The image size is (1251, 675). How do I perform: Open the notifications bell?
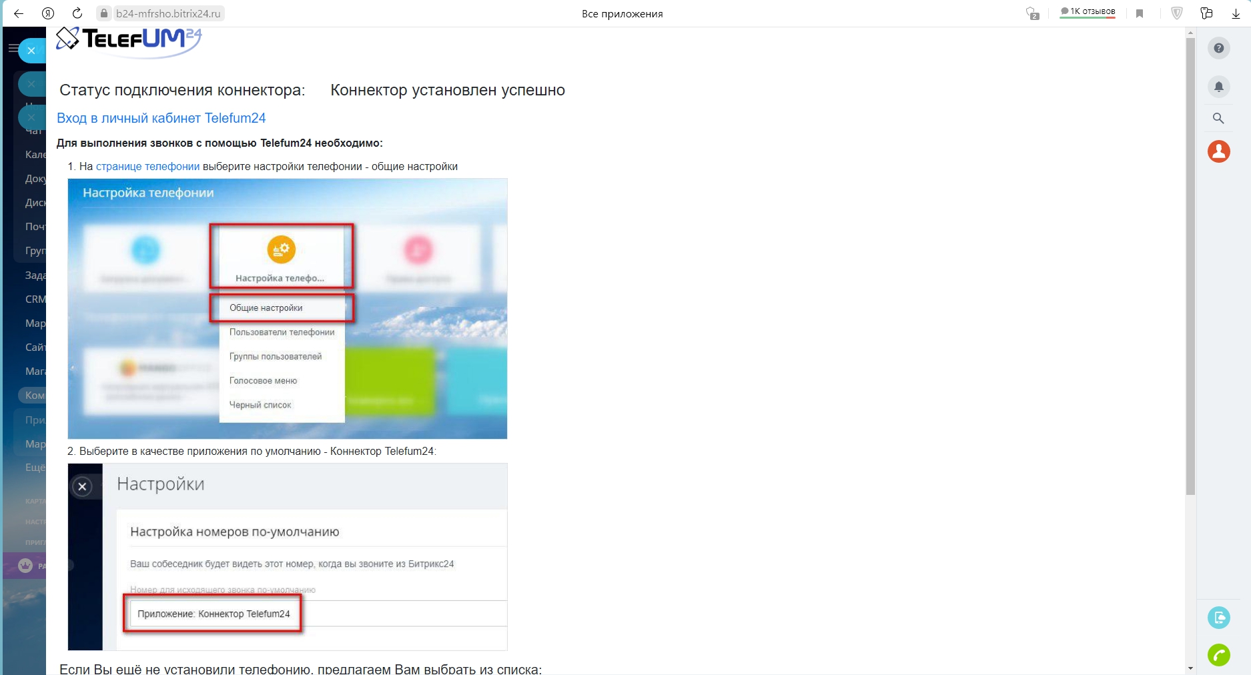tap(1219, 86)
